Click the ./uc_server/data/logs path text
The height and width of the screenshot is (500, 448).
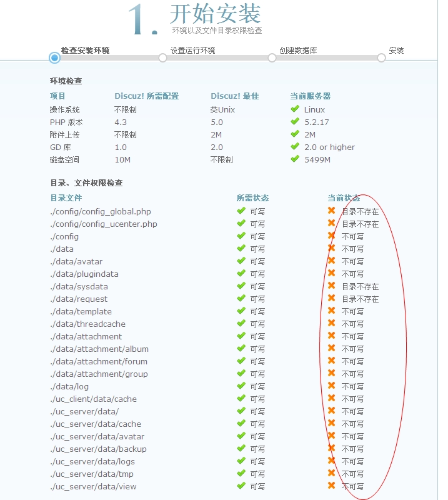pyautogui.click(x=92, y=462)
